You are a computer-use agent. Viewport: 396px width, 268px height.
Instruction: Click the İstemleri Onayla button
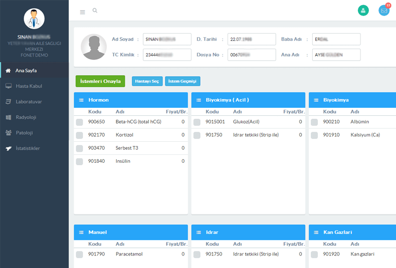pyautogui.click(x=100, y=81)
